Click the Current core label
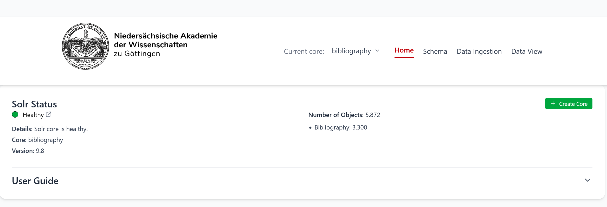Image resolution: width=607 pixels, height=207 pixels. [x=304, y=51]
